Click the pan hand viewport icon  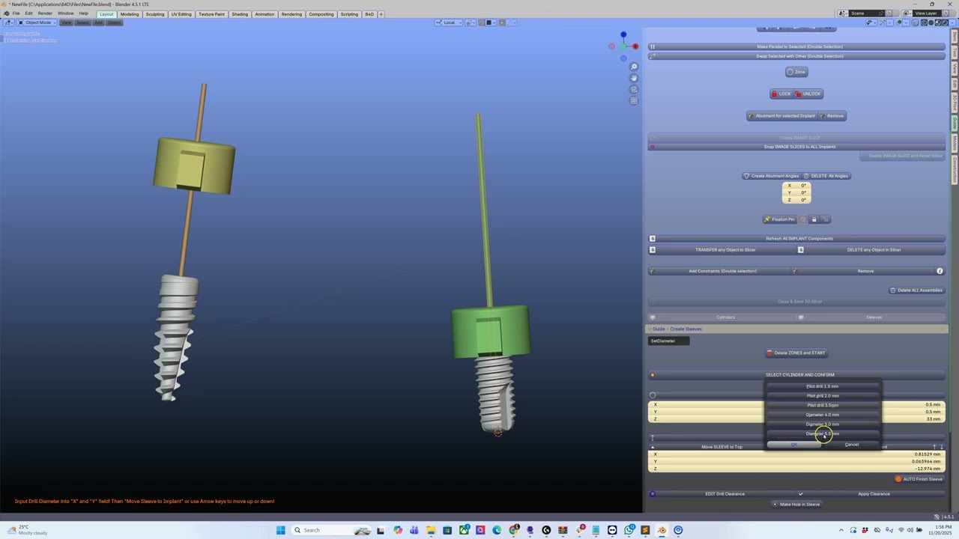[634, 78]
